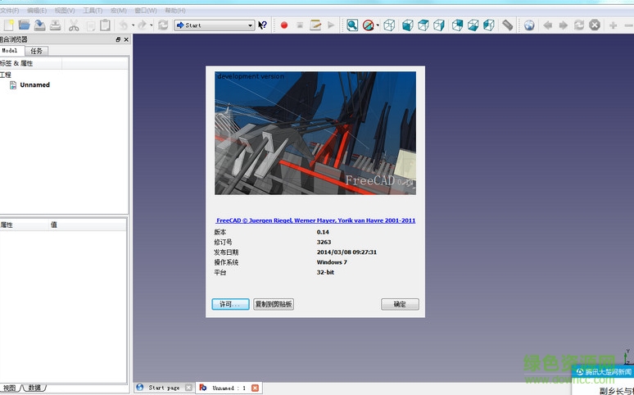Start macro recording with the red dot
Image resolution: width=634 pixels, height=395 pixels.
[x=284, y=25]
